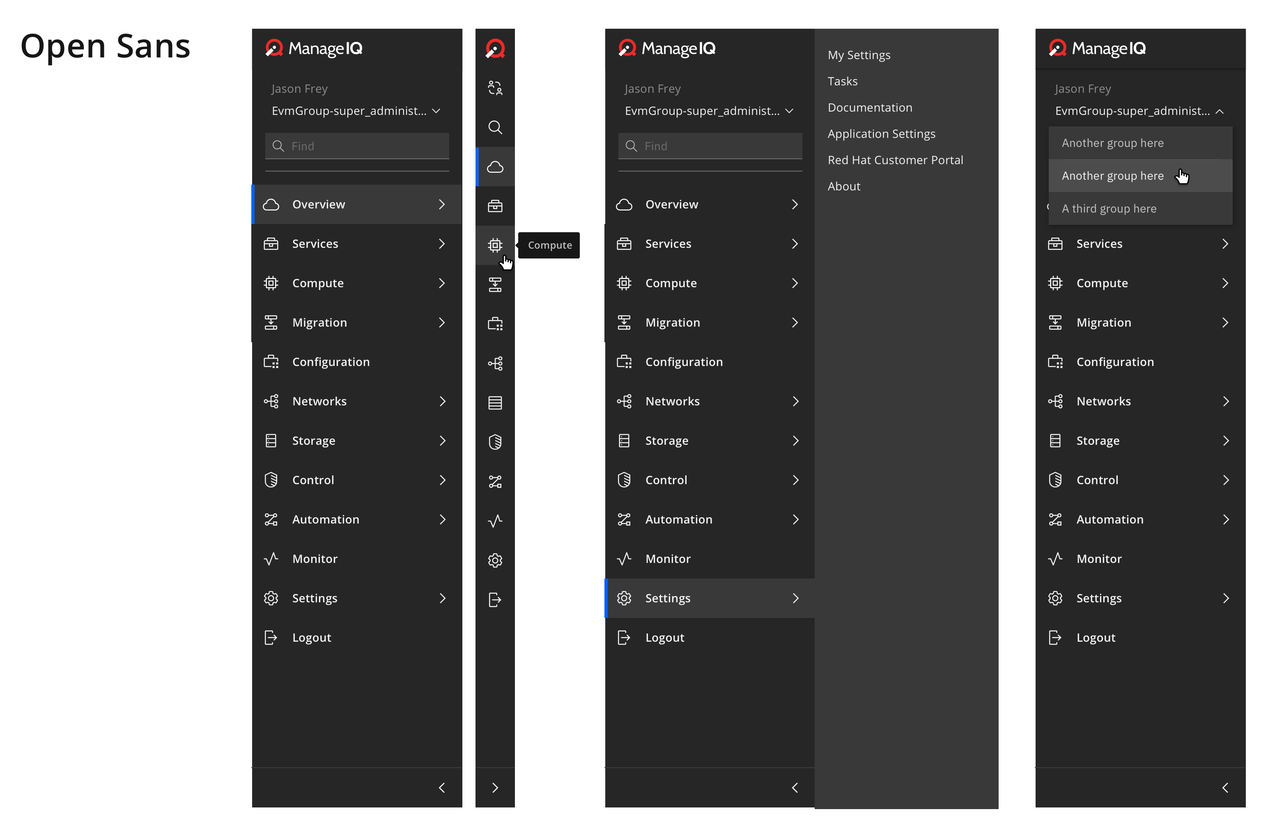Collapse the Overview-highlighted sidebar using its bottom chevron
The width and height of the screenshot is (1268, 837).
click(441, 787)
